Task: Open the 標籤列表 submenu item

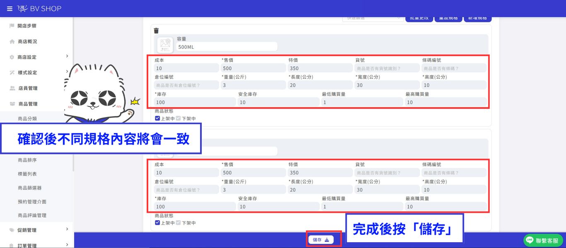Action: point(27,174)
